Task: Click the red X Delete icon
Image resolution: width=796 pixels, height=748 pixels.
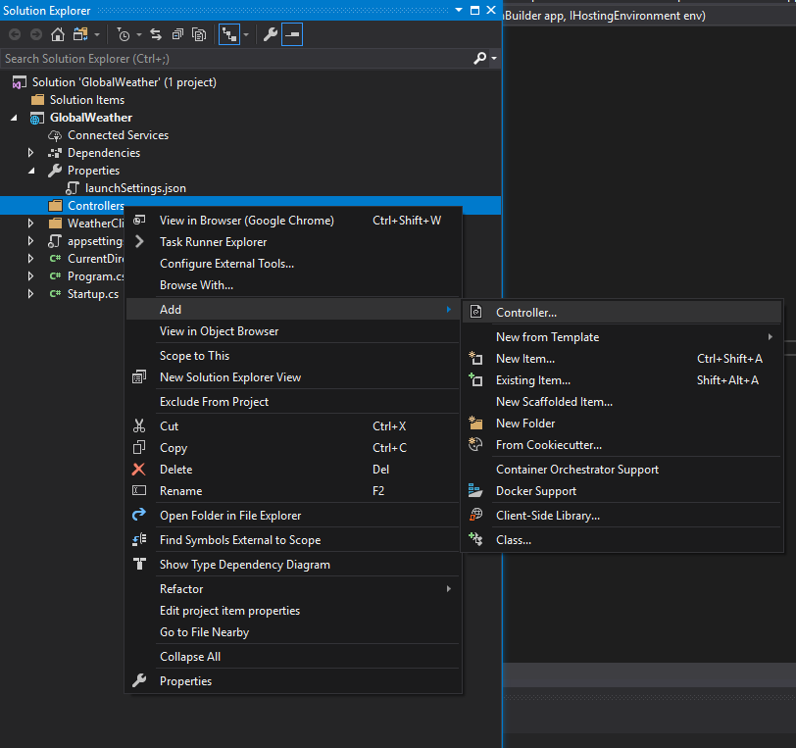Action: (x=139, y=470)
